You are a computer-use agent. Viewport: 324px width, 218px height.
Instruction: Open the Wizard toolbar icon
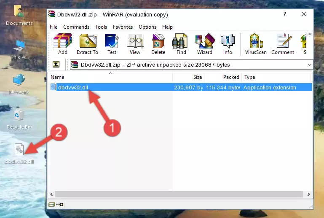point(205,44)
